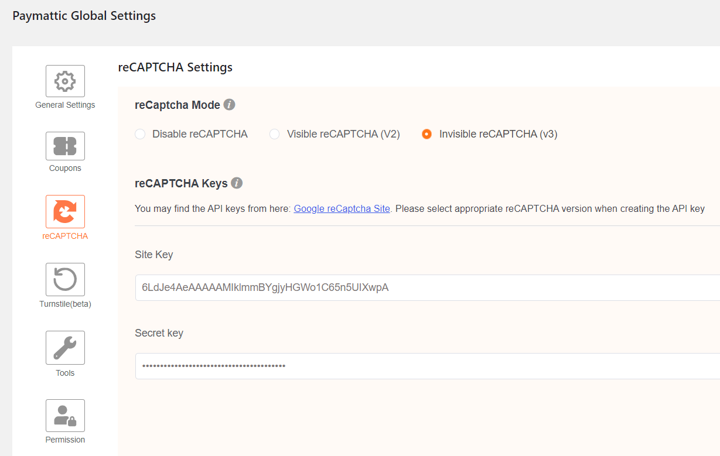Open the Permission settings panel
This screenshot has width=720, height=456.
tap(65, 415)
